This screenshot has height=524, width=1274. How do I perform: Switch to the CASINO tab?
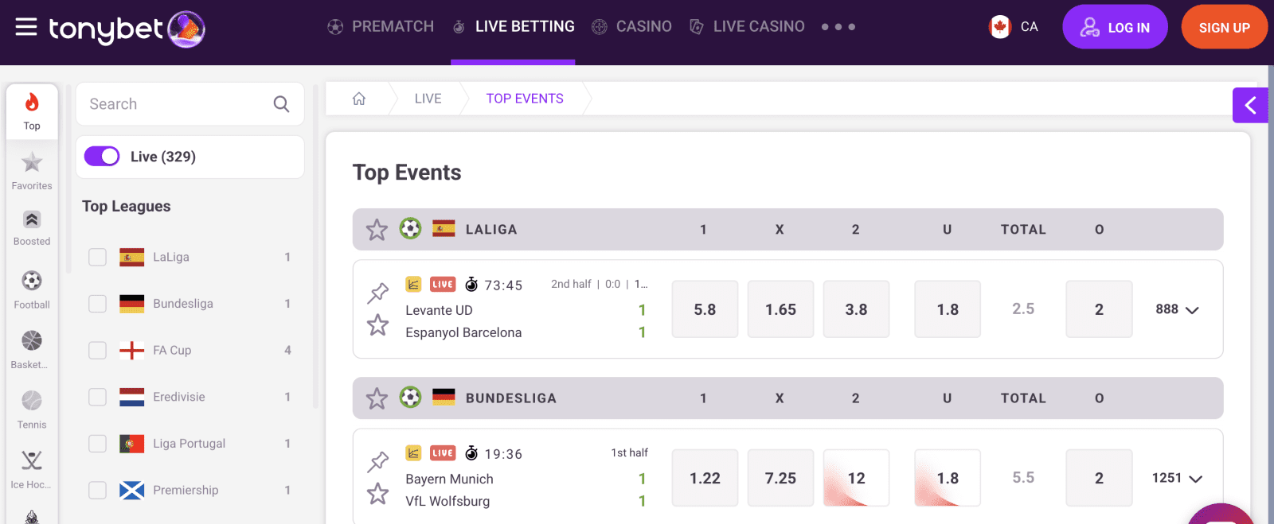[642, 26]
